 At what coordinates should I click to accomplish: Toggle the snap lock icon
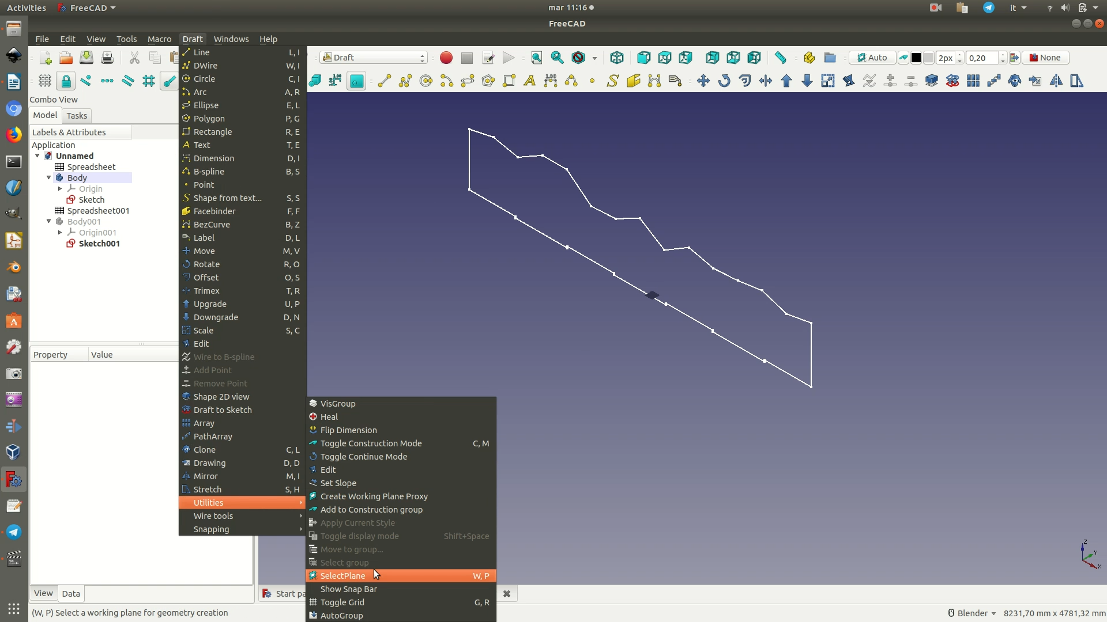tap(66, 81)
